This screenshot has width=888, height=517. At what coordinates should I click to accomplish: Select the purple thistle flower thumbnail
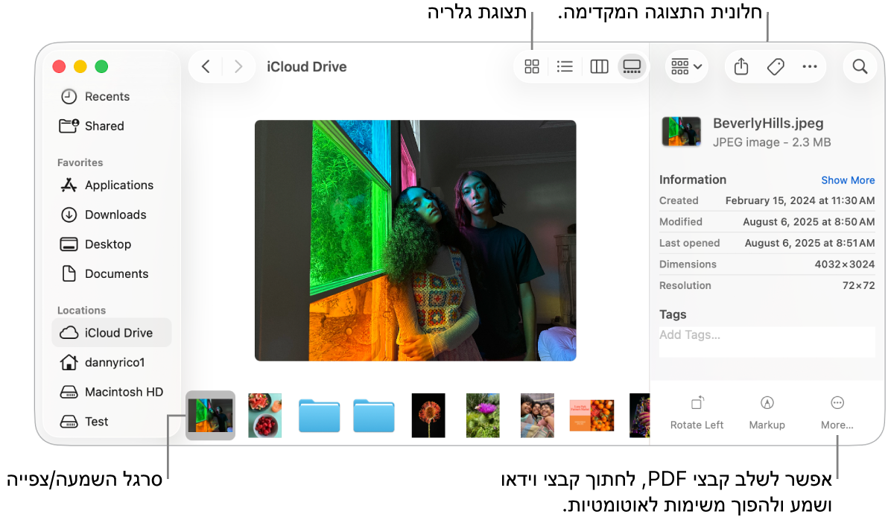coord(483,415)
